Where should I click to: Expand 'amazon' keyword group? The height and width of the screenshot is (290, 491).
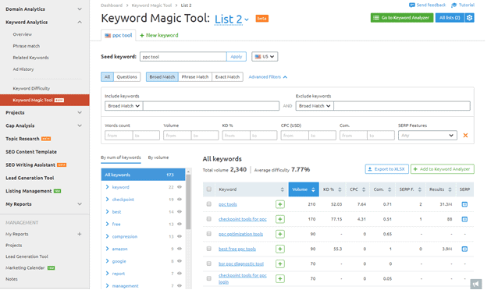(108, 249)
